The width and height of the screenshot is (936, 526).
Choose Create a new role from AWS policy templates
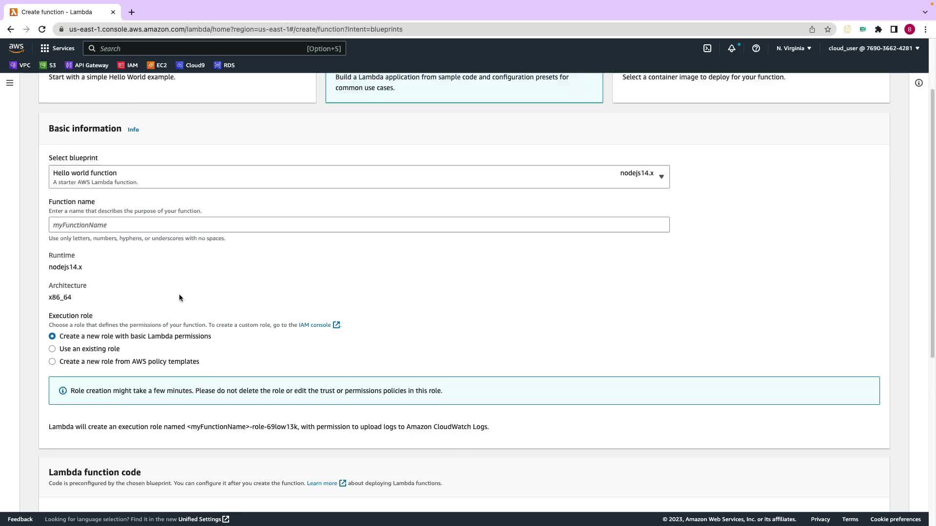52,361
